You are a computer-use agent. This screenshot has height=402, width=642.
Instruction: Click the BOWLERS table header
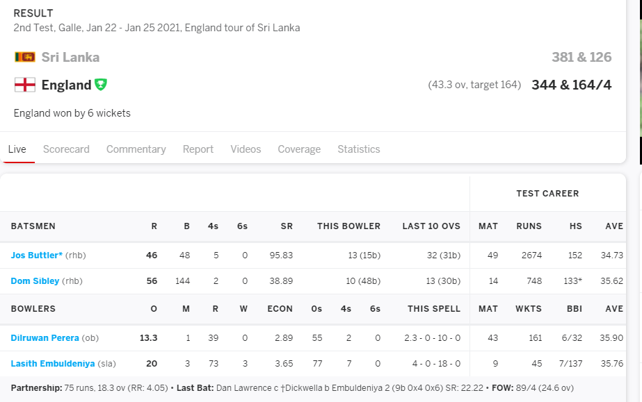(33, 309)
